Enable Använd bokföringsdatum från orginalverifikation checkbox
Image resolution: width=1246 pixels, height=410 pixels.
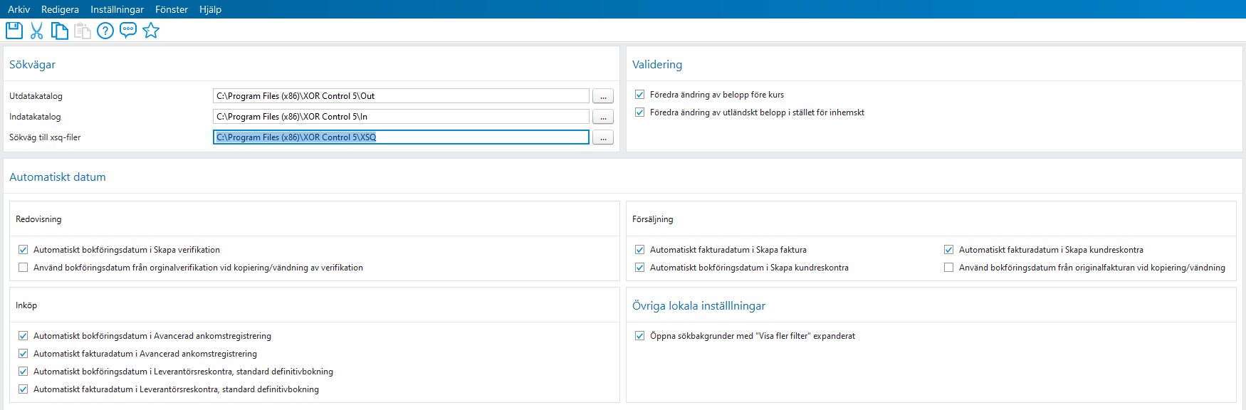[23, 268]
